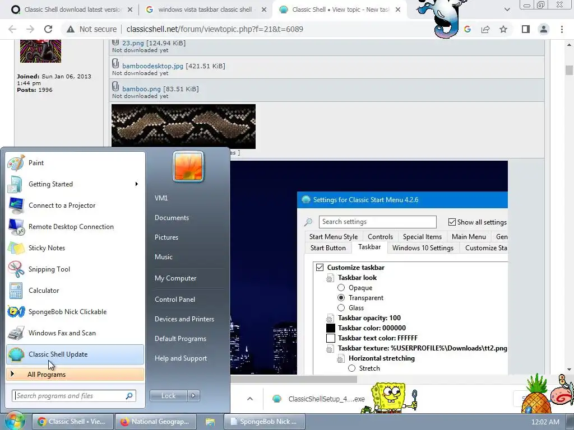Click the Getting Started icon
Screen dimensions: 574x430
point(15,184)
